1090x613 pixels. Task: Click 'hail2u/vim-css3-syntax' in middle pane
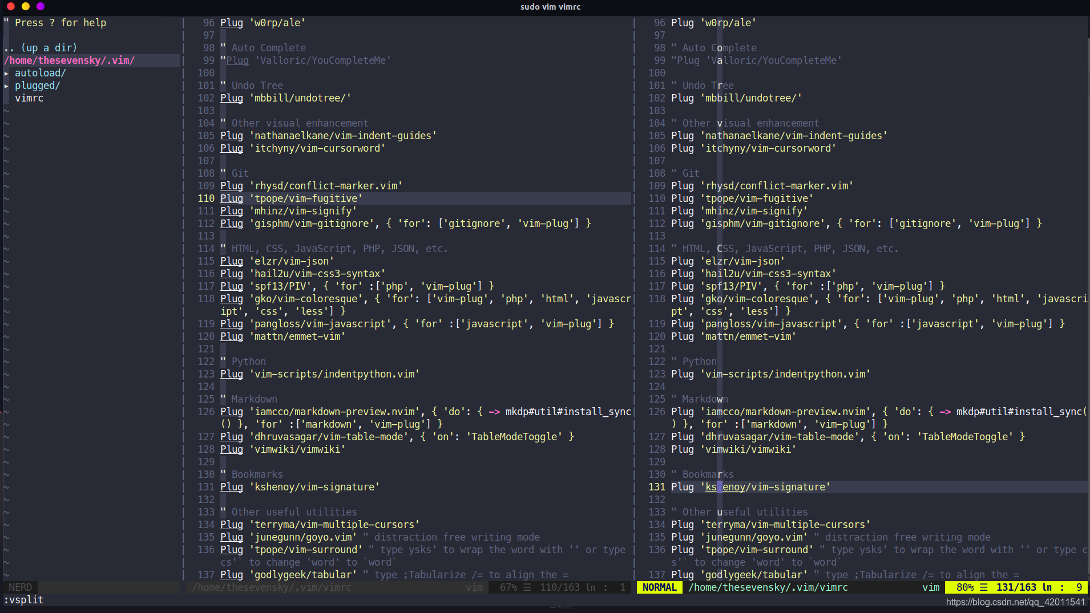click(x=317, y=274)
